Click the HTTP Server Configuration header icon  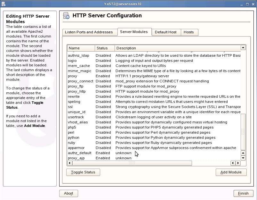tap(66, 16)
